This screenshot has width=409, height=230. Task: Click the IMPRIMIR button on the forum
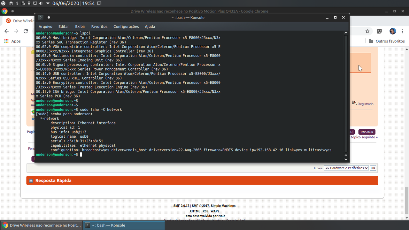[367, 132]
